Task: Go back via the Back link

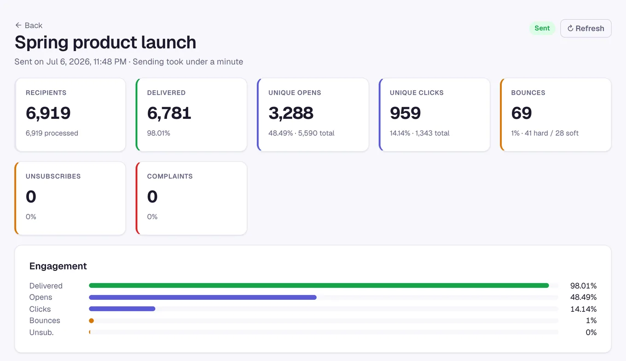Action: [x=29, y=25]
